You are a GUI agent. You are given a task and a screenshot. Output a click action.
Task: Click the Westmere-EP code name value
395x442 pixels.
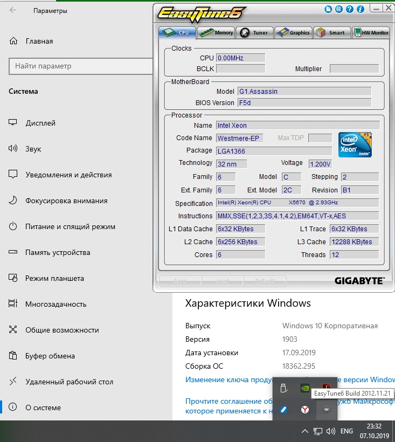(239, 138)
